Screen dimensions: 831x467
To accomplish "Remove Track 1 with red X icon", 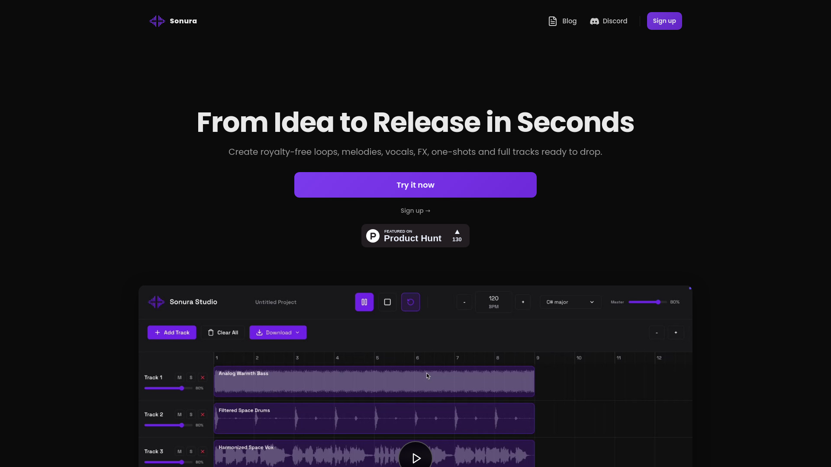I will pos(202,377).
